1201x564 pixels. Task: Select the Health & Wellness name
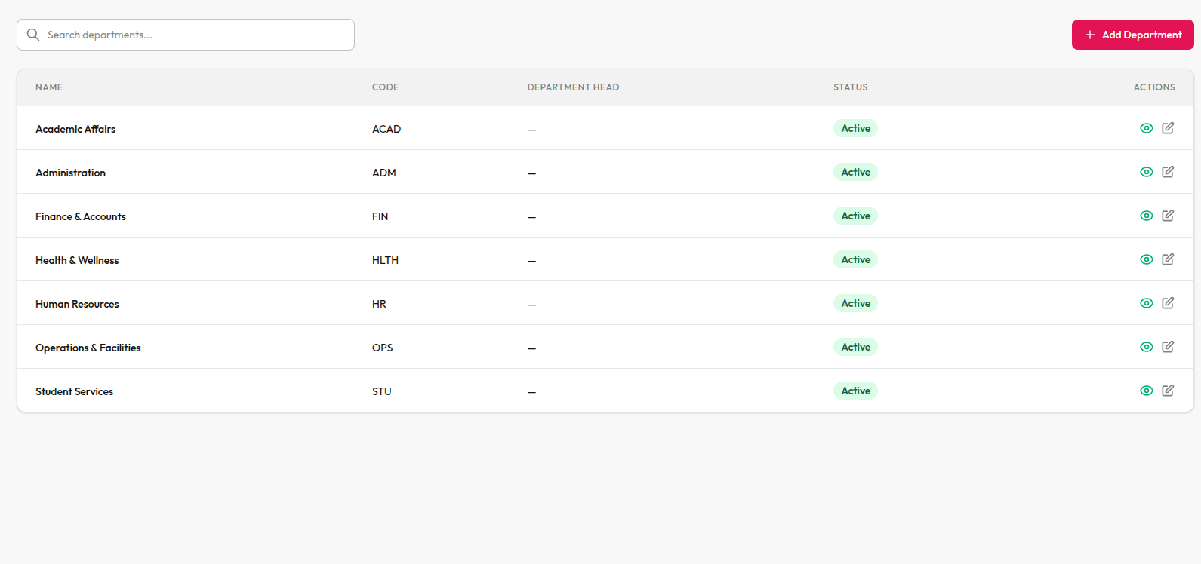(x=77, y=260)
